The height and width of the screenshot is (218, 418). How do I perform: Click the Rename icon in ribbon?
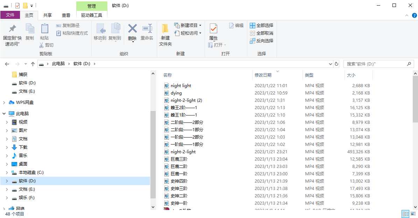(147, 29)
